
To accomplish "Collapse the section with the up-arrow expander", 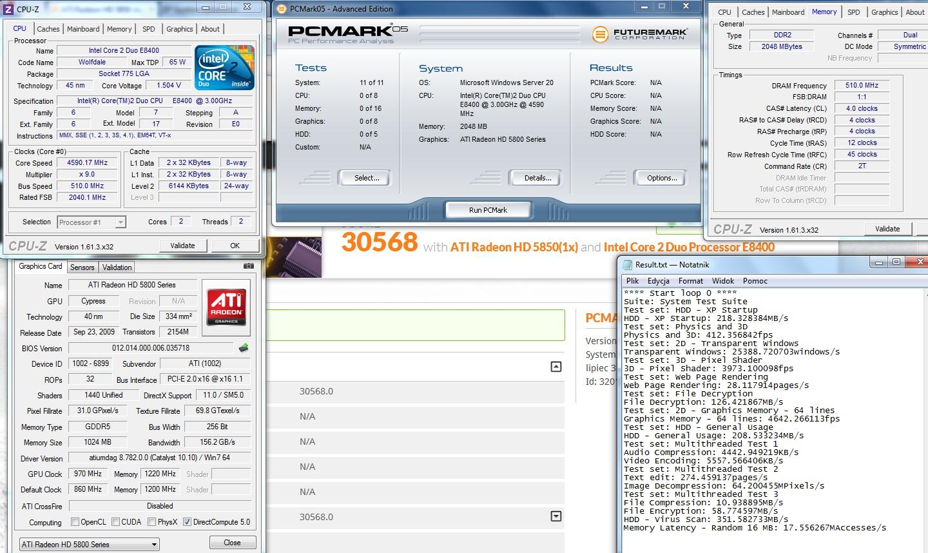I will point(556,367).
